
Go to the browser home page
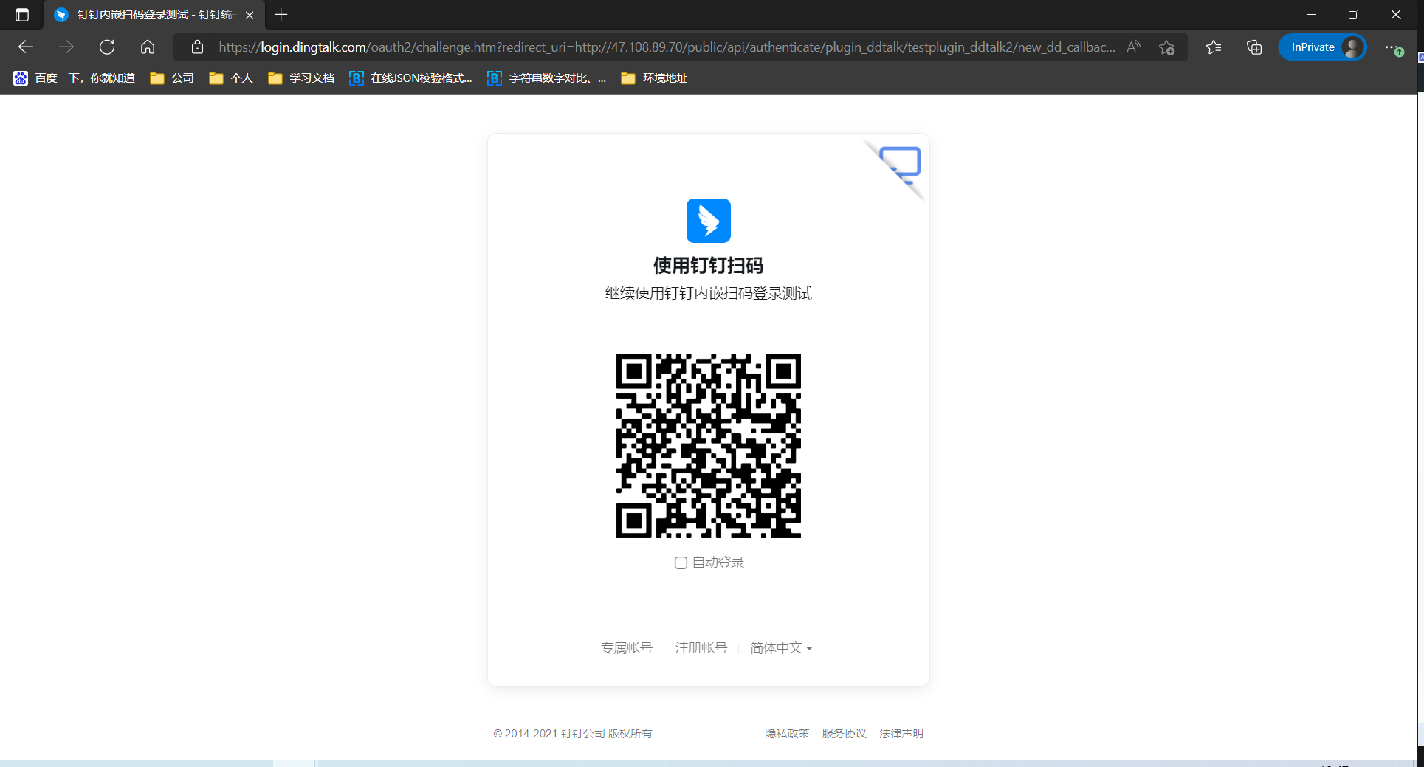pyautogui.click(x=148, y=47)
